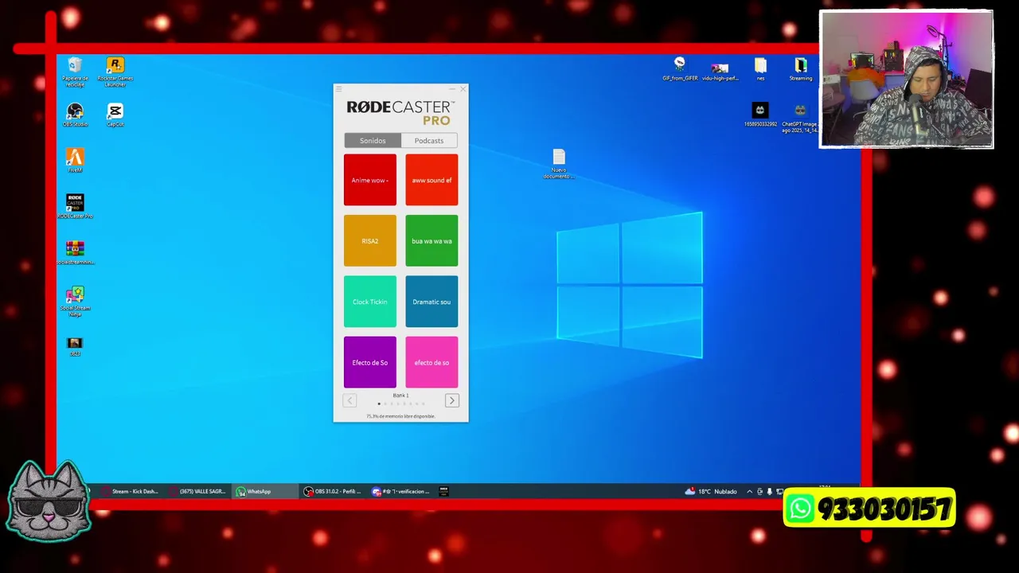
Task: Select Nuevo documento text file icon
Action: (x=559, y=164)
